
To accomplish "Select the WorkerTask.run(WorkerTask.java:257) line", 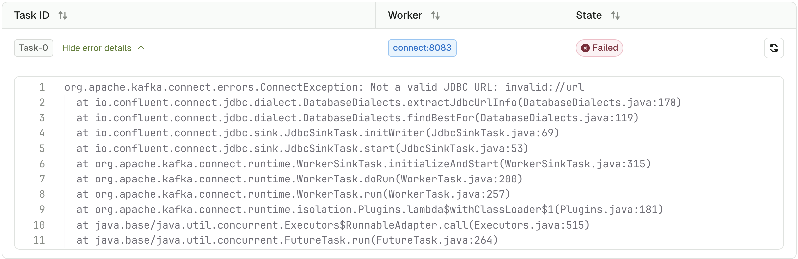I will pyautogui.click(x=293, y=194).
